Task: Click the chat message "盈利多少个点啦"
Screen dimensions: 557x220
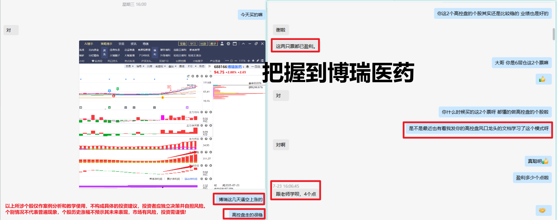Action: [532, 178]
